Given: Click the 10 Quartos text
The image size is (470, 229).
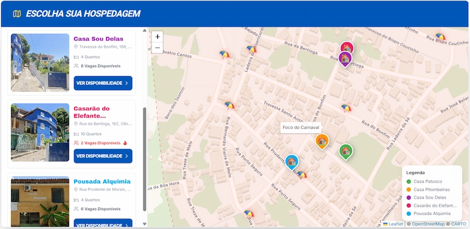Looking at the screenshot, I should pyautogui.click(x=91, y=134).
